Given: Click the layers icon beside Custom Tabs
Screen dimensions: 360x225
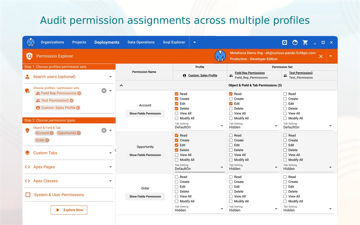Looking at the screenshot, I should pos(27,153).
